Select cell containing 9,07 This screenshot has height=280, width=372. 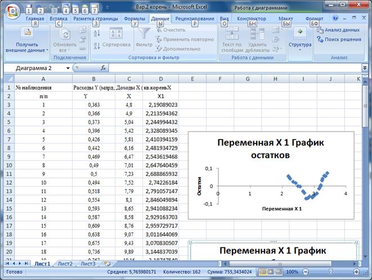click(129, 234)
